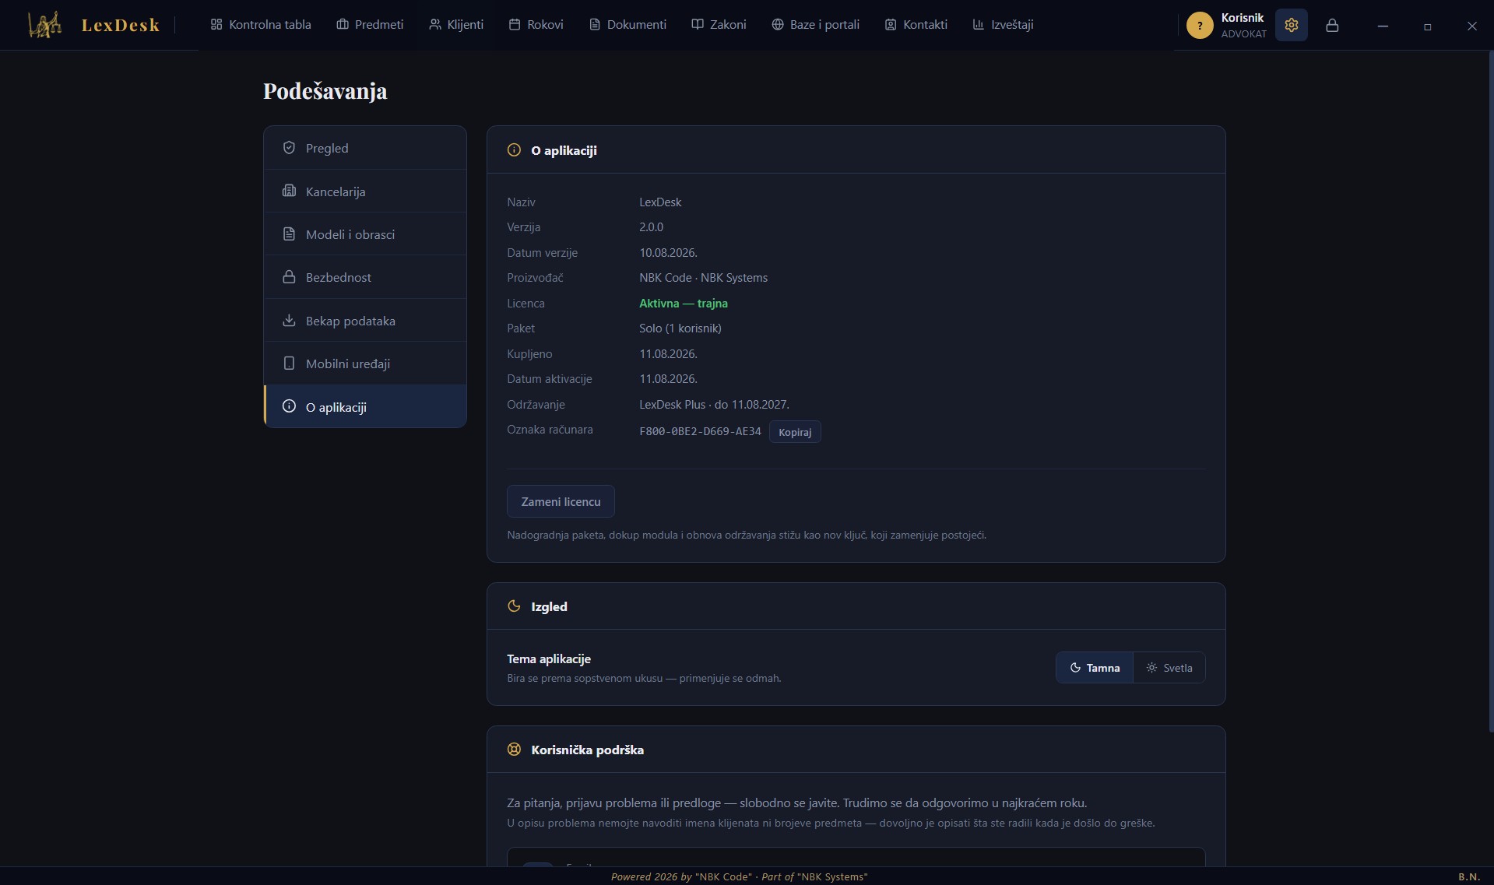The width and height of the screenshot is (1494, 885).
Task: Click the Bezbednost lock icon in sidebar
Action: click(x=289, y=277)
